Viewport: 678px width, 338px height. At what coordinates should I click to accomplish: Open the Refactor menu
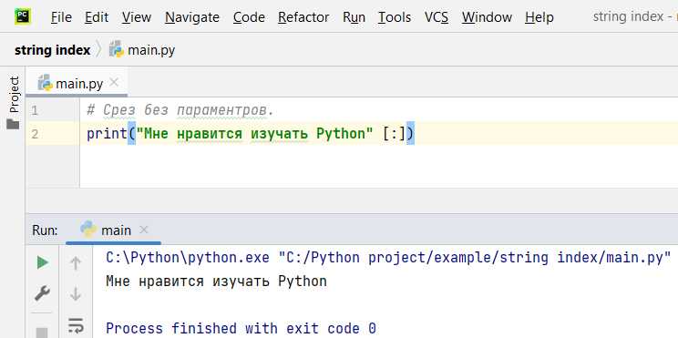[x=303, y=17]
